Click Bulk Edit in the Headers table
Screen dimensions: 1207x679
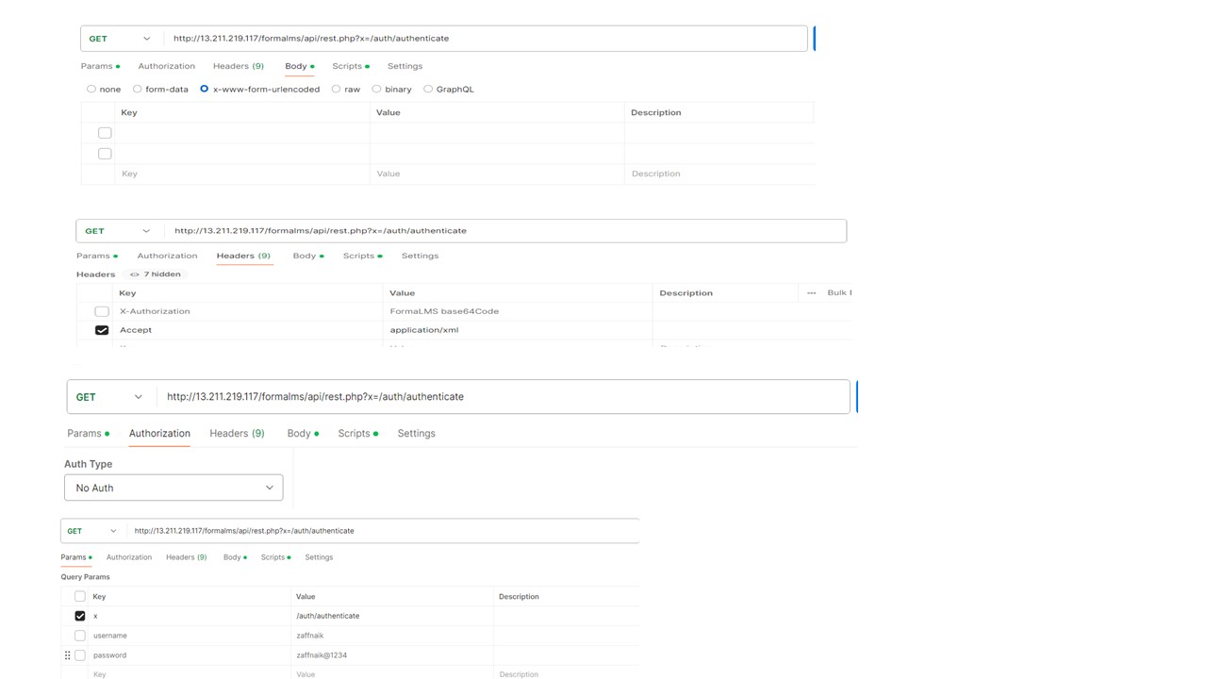(x=838, y=293)
